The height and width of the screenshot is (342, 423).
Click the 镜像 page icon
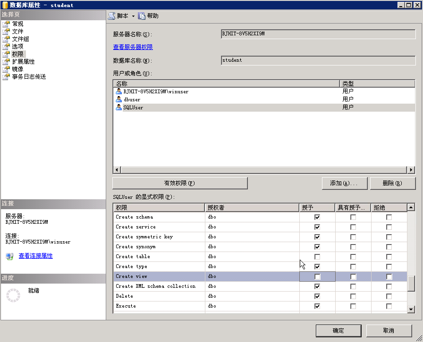pos(6,69)
